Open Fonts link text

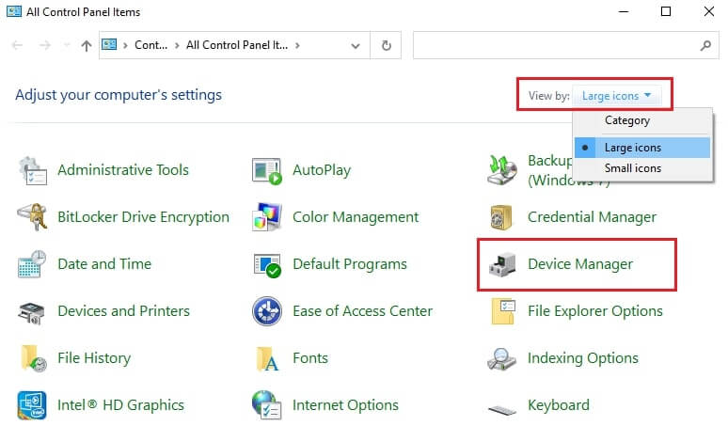click(310, 358)
